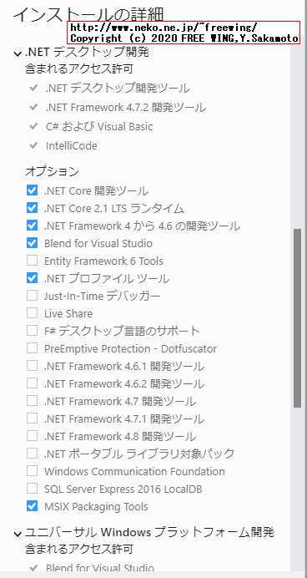
Task: Click 含まれるアクセス許可 under .NET デスクトップ開発
Action: point(78,69)
